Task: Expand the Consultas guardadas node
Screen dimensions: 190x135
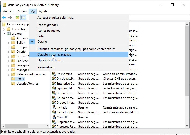Action: [x=4, y=29]
